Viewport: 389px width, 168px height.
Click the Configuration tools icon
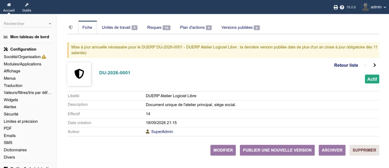(x=6, y=49)
